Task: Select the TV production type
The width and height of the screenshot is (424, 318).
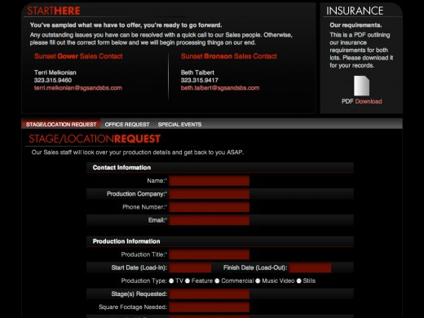Action: tap(171, 280)
